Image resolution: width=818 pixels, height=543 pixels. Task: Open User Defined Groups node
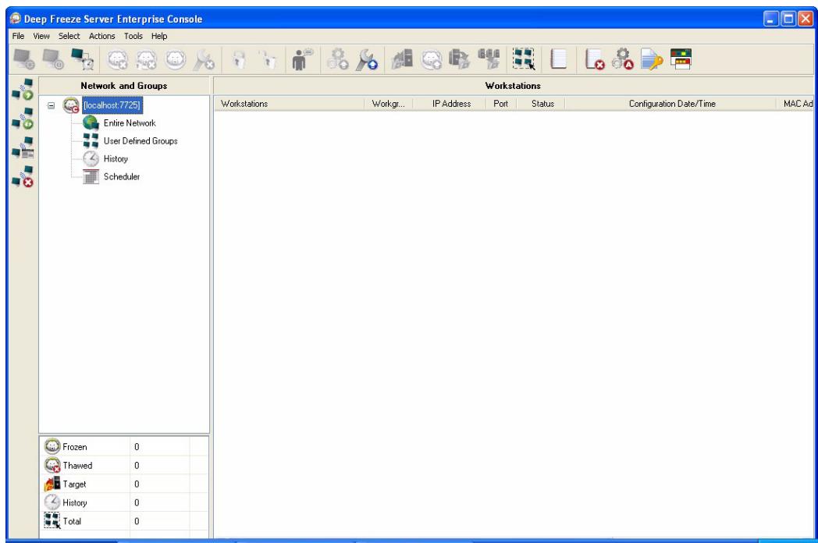pyautogui.click(x=140, y=141)
